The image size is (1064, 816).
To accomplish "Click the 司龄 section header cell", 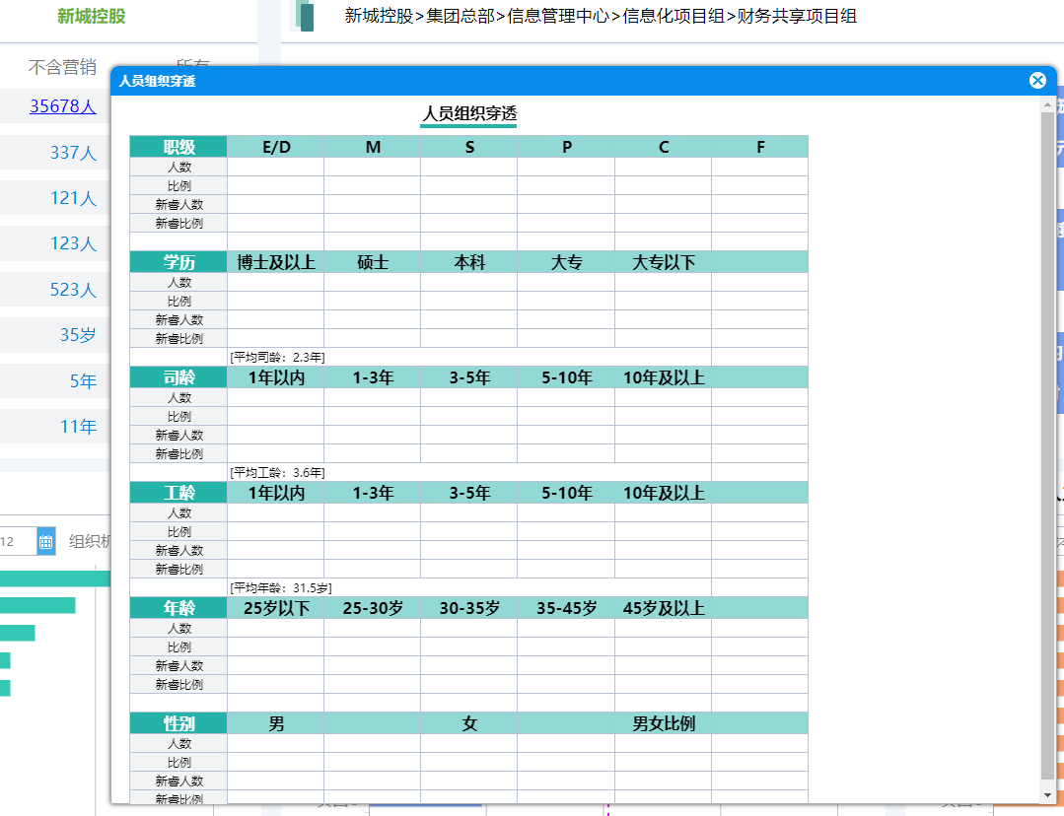I will coord(178,377).
